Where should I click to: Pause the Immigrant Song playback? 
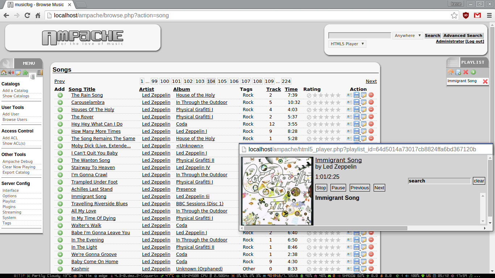click(x=338, y=188)
